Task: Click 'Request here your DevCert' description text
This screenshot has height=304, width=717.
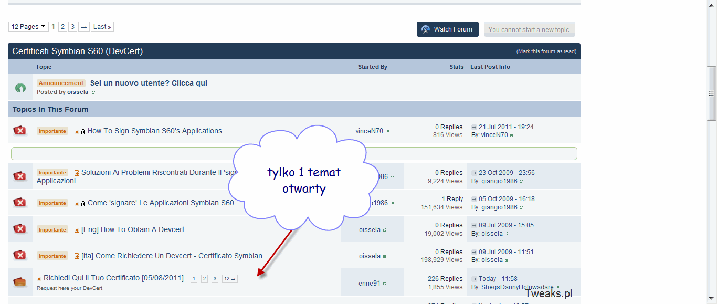Action: coord(69,288)
